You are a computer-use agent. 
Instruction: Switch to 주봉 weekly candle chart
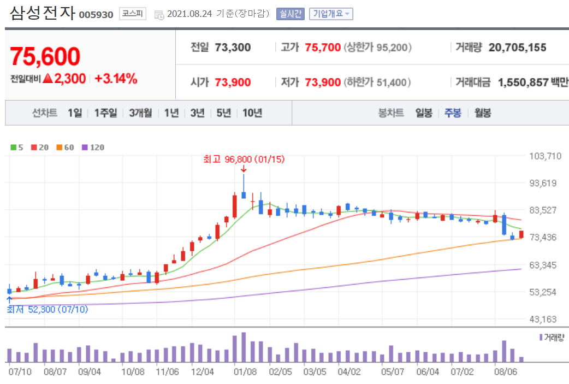point(453,113)
